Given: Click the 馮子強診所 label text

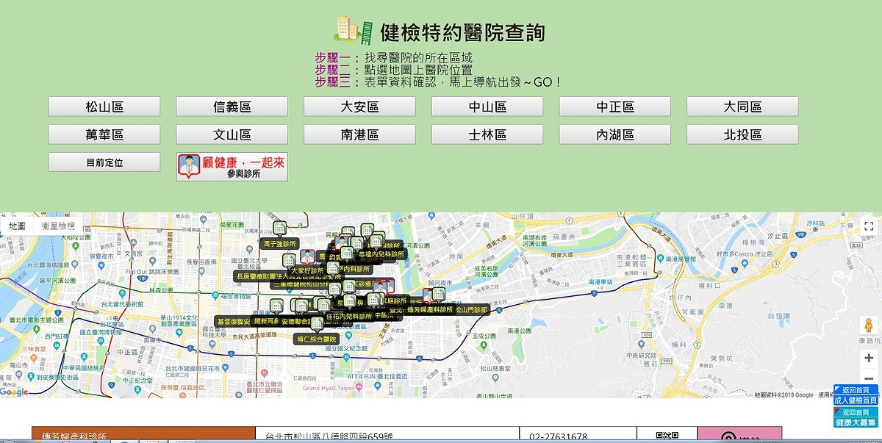Looking at the screenshot, I should [x=280, y=243].
